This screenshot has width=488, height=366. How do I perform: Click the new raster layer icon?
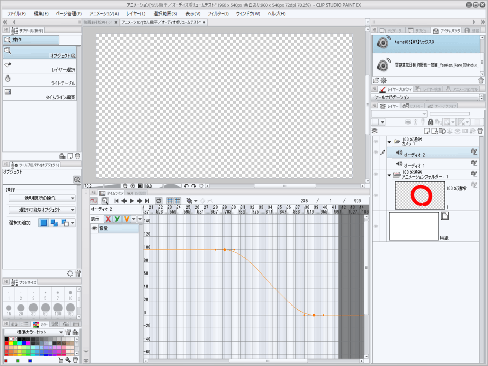427,131
